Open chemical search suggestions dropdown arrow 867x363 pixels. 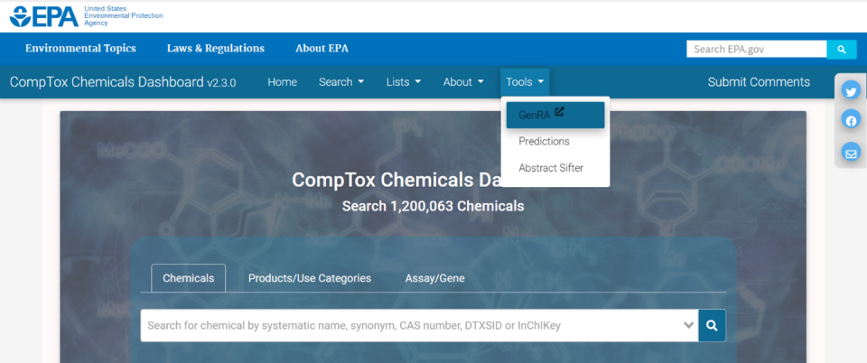[x=689, y=325]
